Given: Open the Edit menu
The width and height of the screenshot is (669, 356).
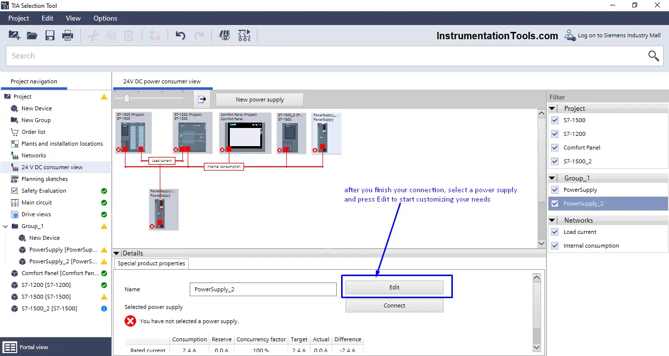Looking at the screenshot, I should click(x=48, y=18).
